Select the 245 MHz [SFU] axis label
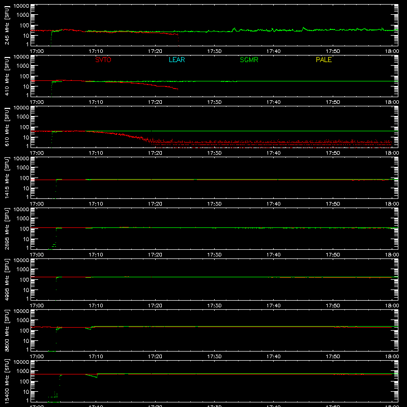Viewport: 407px width, 407px height. (x=7, y=25)
